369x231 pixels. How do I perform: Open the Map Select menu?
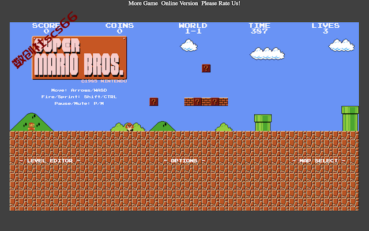click(319, 161)
